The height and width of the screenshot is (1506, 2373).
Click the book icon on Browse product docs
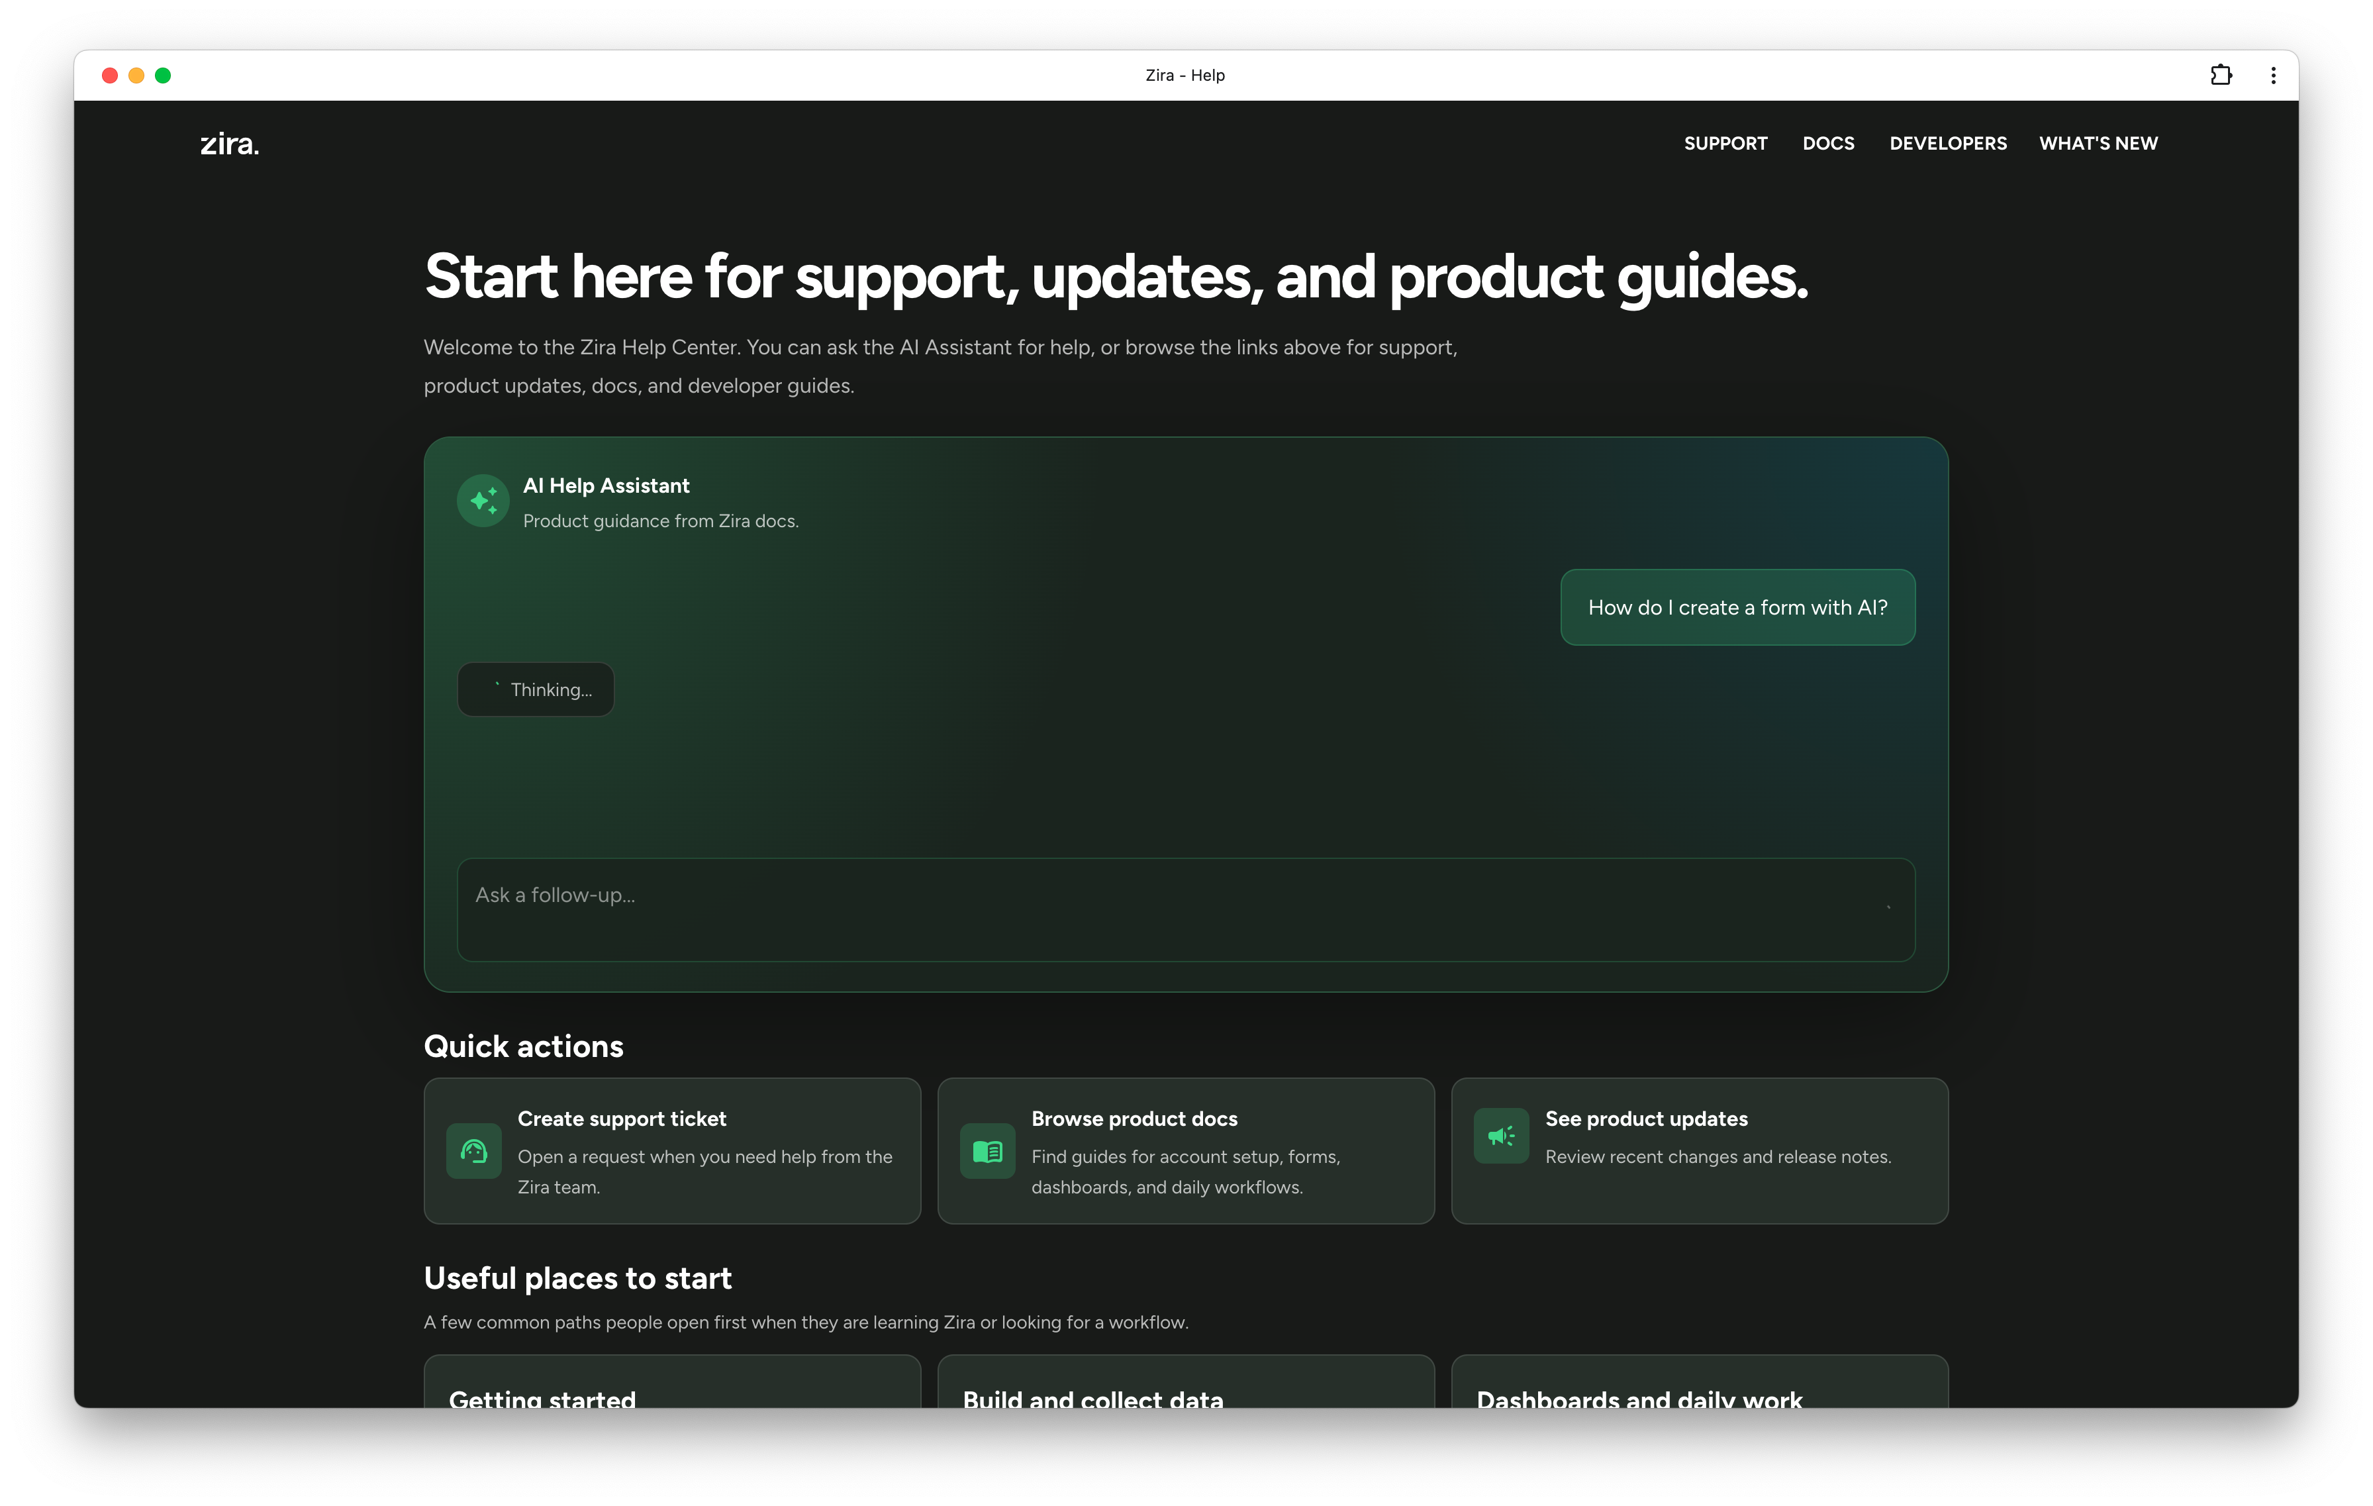[x=987, y=1150]
